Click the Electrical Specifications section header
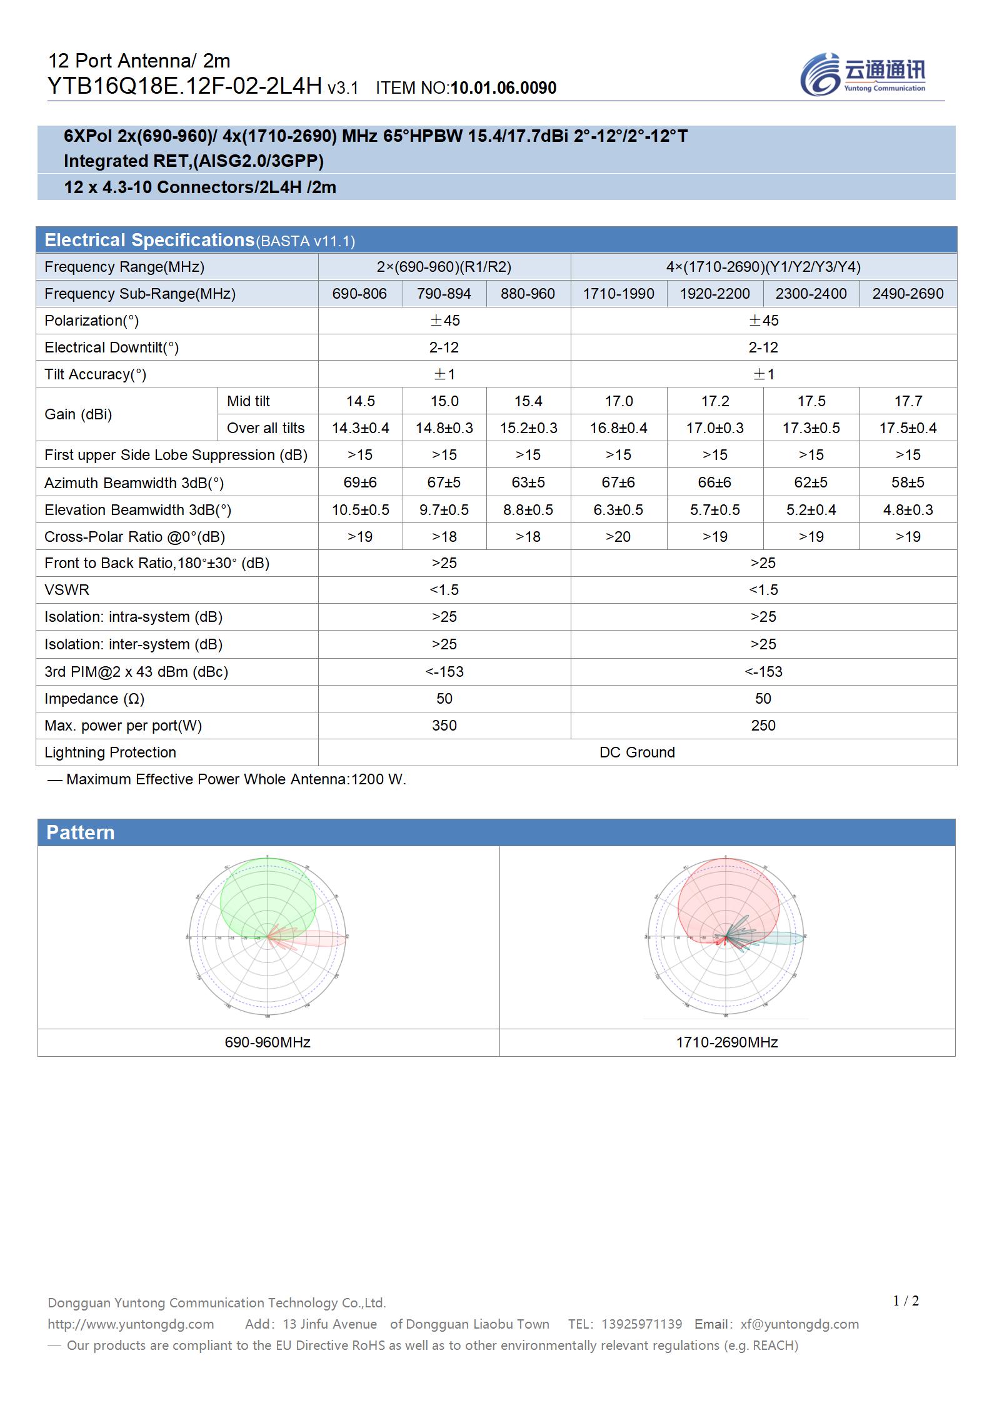992x1403 pixels. pos(150,240)
